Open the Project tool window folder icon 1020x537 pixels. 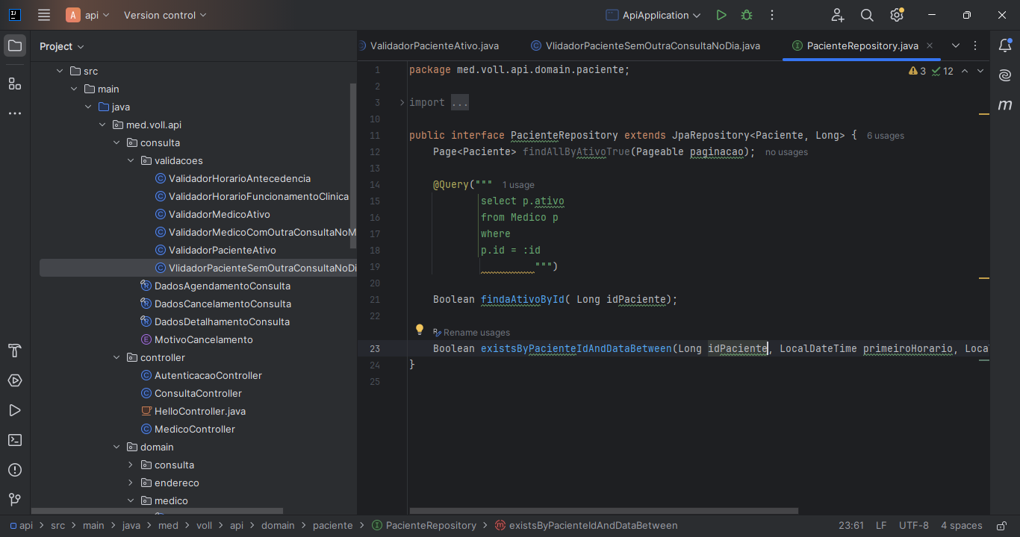pyautogui.click(x=15, y=46)
